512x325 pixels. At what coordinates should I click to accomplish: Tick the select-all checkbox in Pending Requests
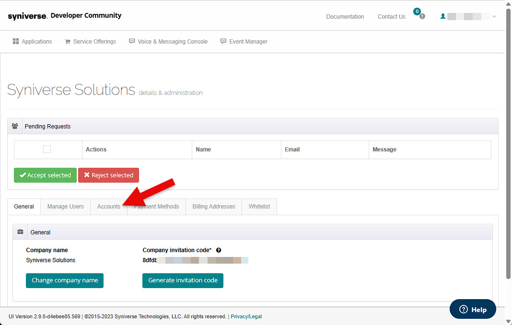(x=47, y=149)
